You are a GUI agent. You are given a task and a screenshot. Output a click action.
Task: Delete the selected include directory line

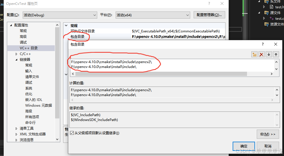pos(262,54)
